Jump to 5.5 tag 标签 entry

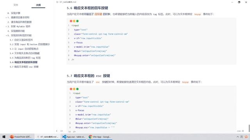25,58
